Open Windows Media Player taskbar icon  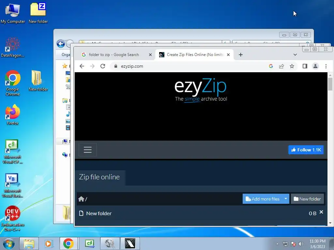(x=48, y=243)
